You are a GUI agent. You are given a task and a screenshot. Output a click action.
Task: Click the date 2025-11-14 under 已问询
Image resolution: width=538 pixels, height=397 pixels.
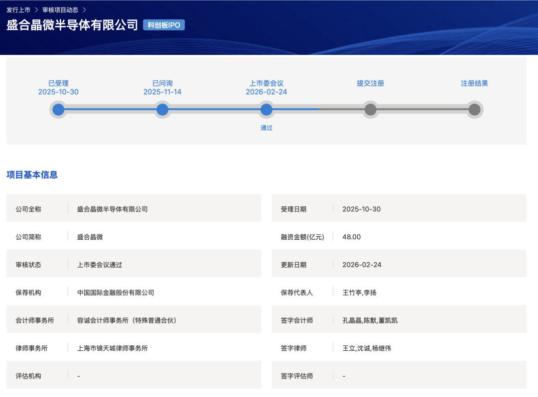[x=162, y=92]
